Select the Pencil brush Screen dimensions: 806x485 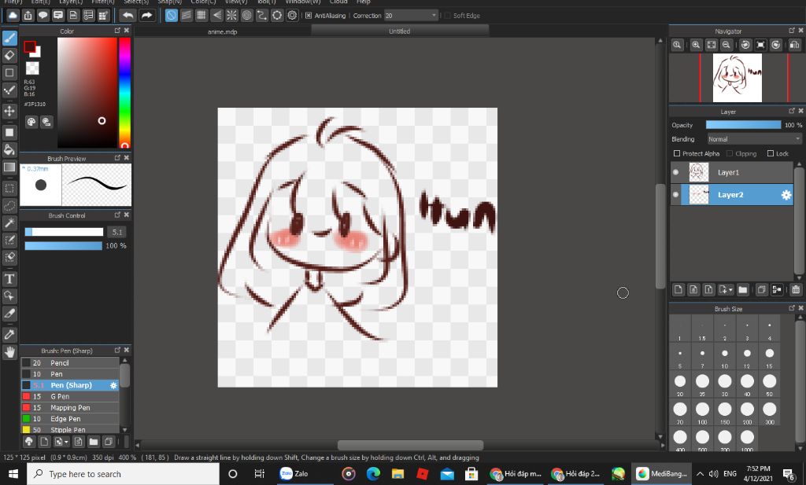point(70,363)
